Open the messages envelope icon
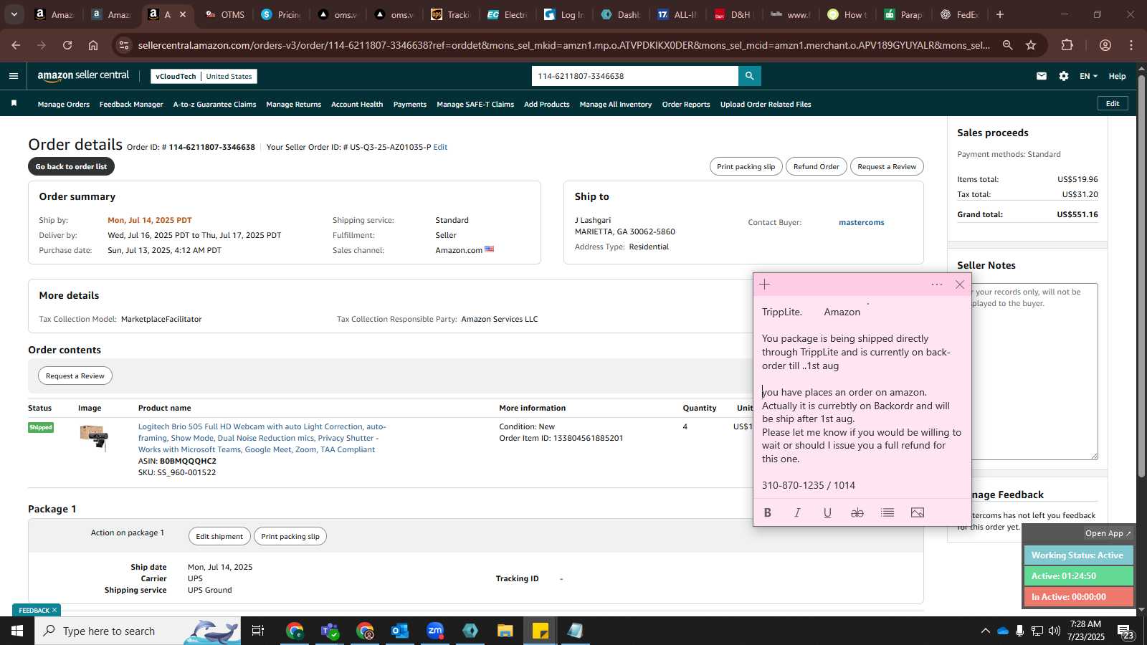Image resolution: width=1147 pixels, height=645 pixels. coord(1042,76)
